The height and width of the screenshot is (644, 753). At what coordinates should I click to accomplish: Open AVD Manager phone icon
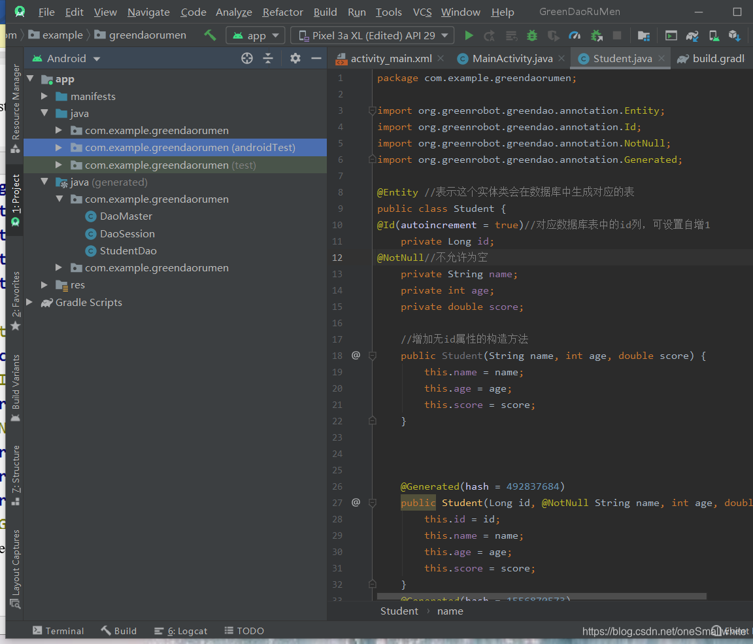714,35
